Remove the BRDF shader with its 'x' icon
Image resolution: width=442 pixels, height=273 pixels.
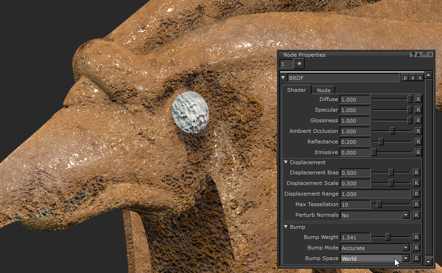pyautogui.click(x=420, y=77)
